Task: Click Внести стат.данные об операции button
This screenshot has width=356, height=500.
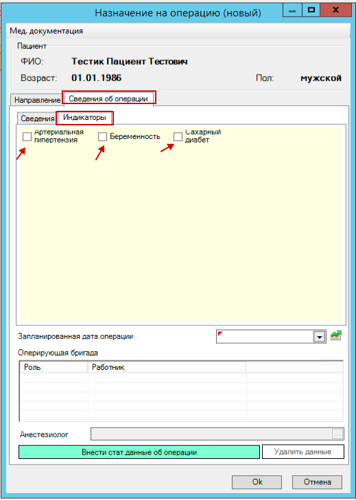Action: [x=139, y=452]
